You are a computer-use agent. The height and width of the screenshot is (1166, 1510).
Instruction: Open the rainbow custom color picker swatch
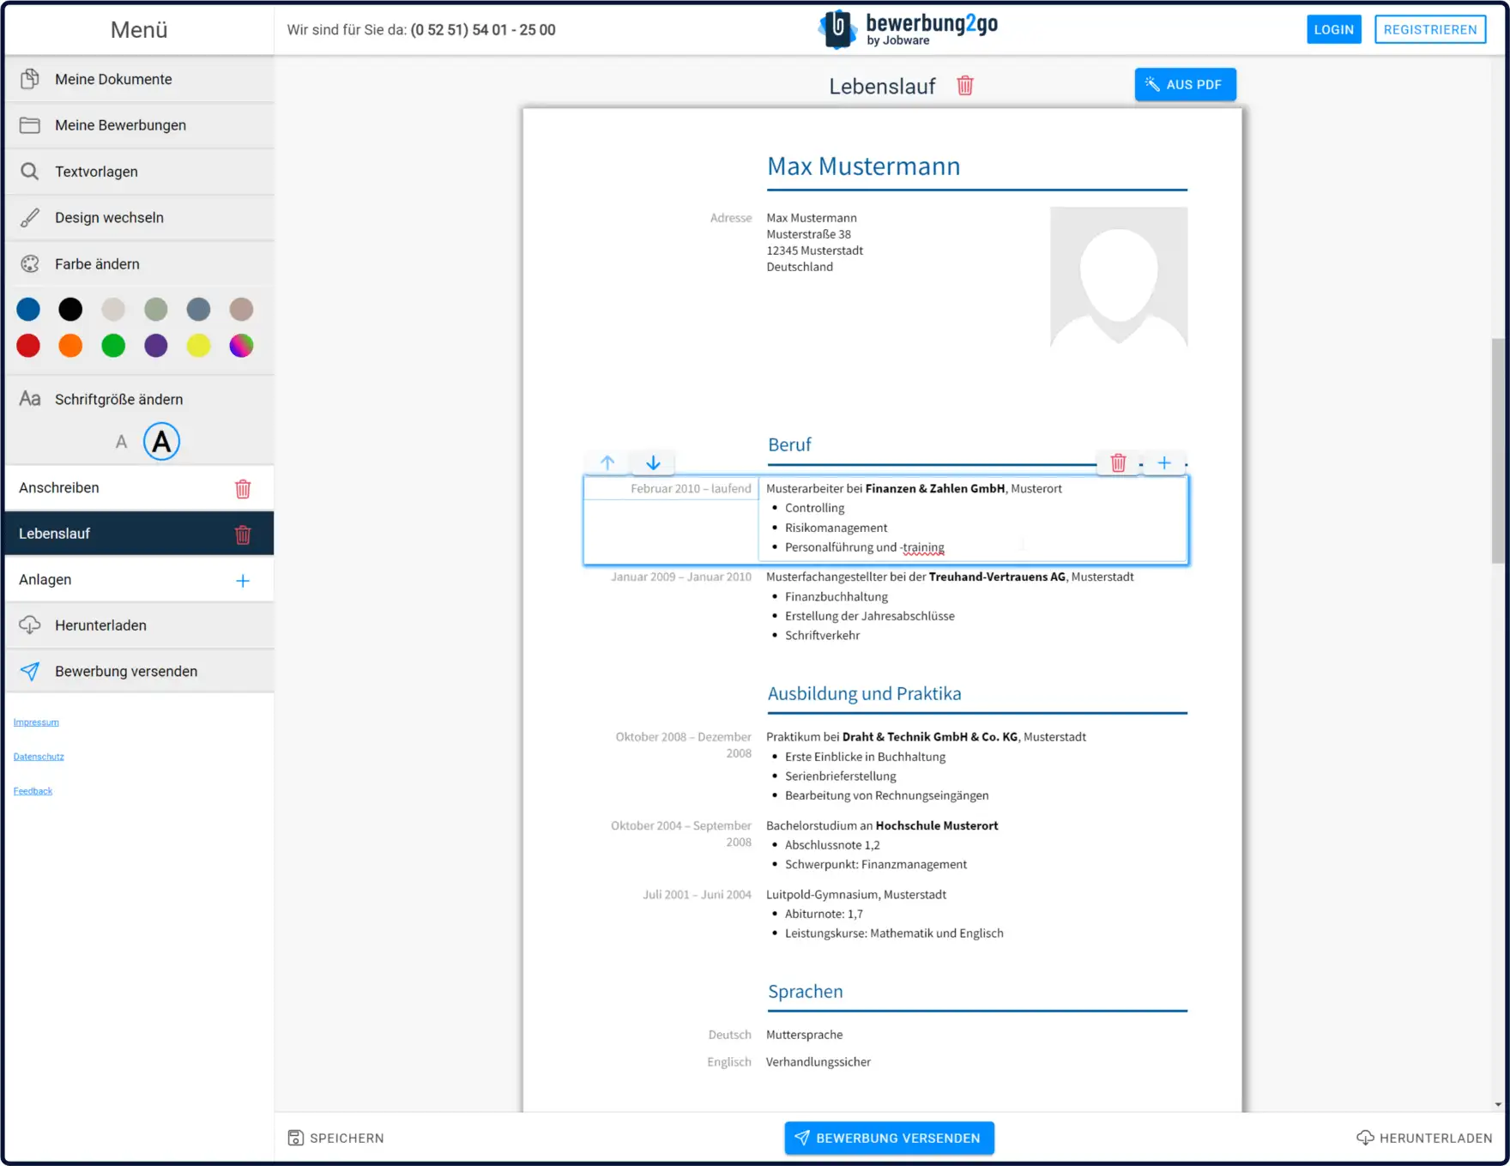click(241, 346)
